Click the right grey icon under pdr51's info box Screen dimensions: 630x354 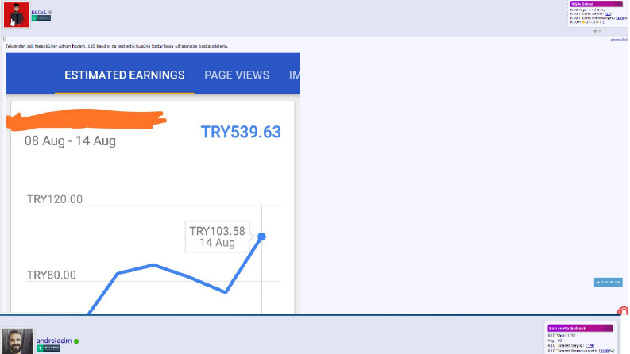point(600,31)
